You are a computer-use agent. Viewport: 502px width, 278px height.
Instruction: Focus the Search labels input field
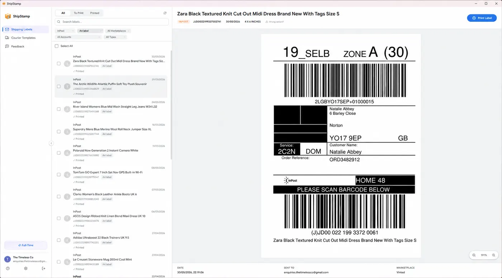coord(112,22)
